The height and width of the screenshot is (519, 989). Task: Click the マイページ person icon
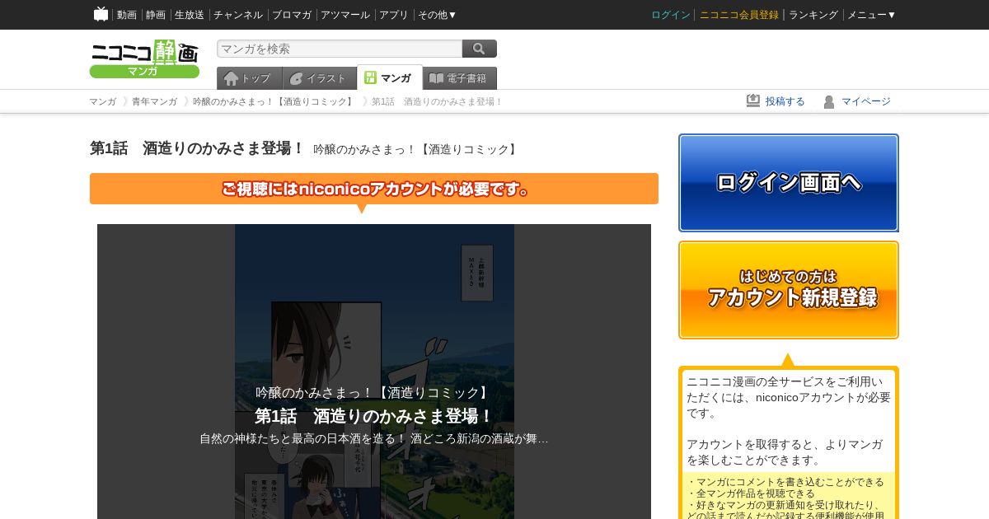(x=829, y=101)
